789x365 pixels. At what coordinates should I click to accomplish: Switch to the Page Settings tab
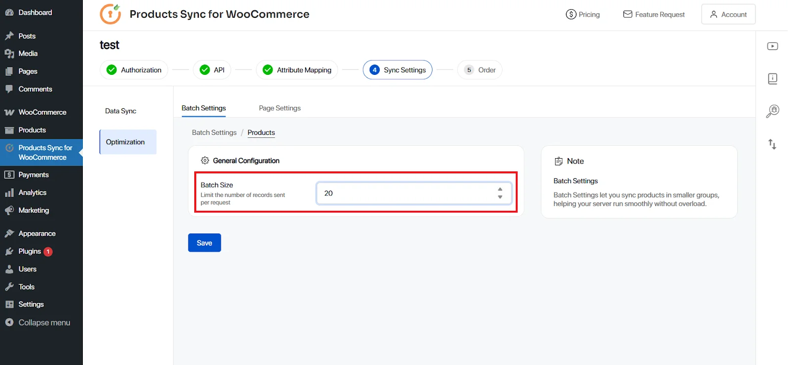point(280,108)
